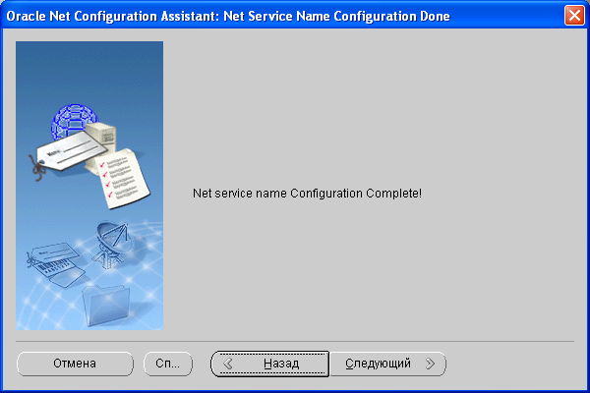Viewport: 590px width, 393px height.
Task: Click the Отмена (Cancel) button
Action: pyautogui.click(x=75, y=364)
